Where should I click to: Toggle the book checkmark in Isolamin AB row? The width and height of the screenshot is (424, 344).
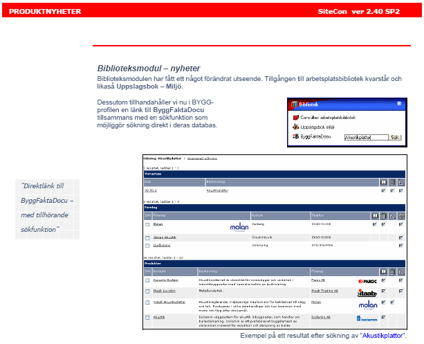click(x=383, y=317)
